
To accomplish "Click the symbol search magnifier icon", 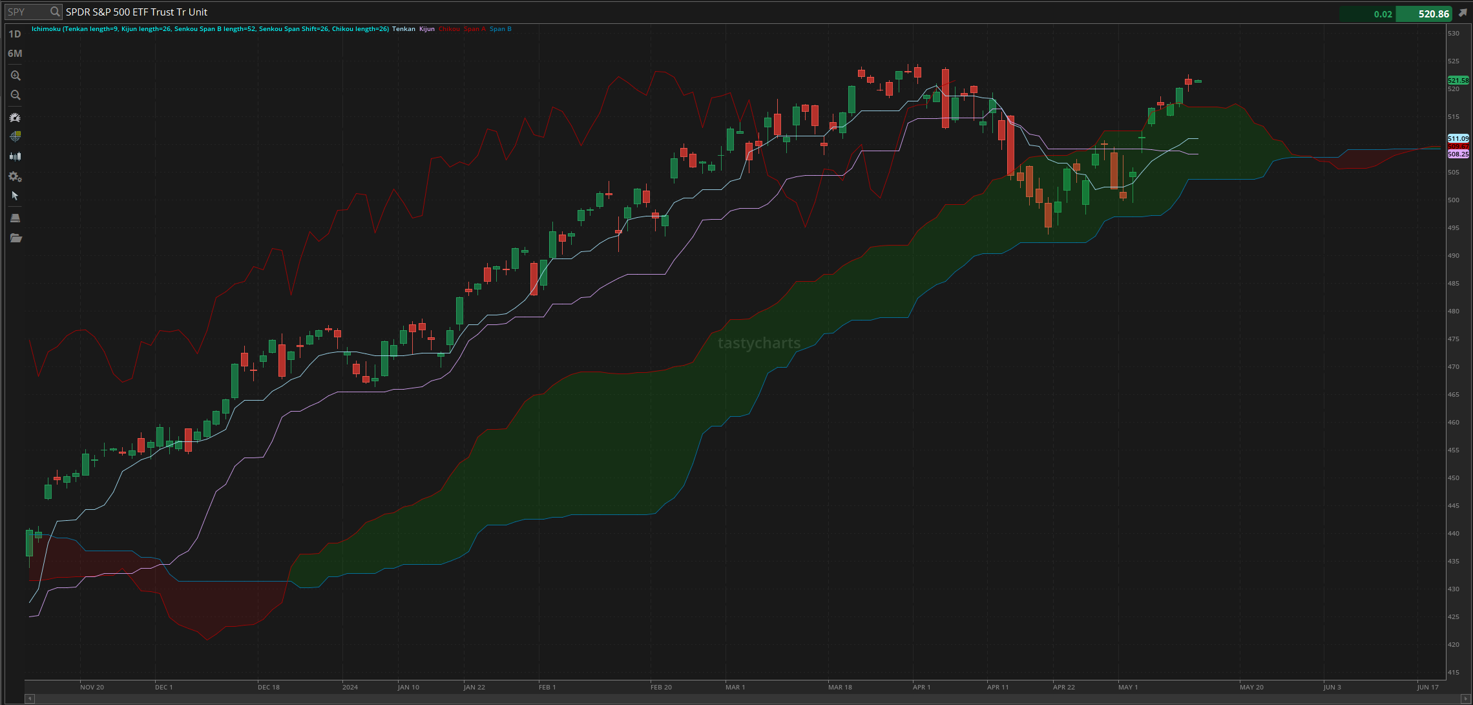I will [x=55, y=12].
